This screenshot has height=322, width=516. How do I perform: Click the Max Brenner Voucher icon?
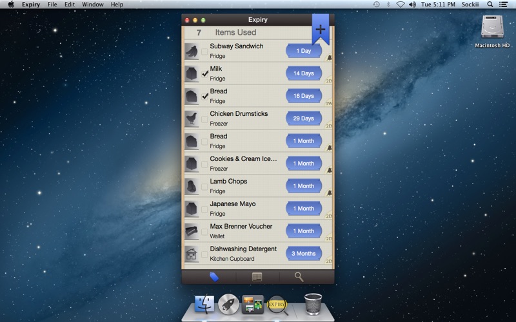coord(192,231)
